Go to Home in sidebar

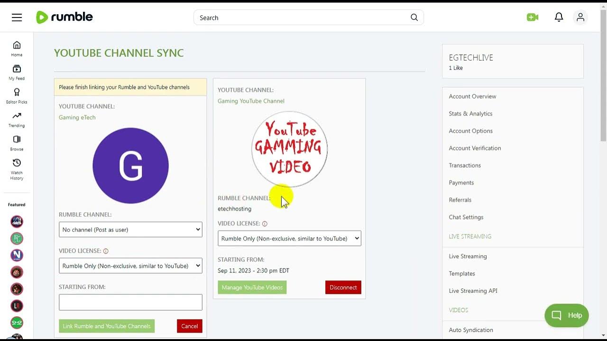[17, 49]
